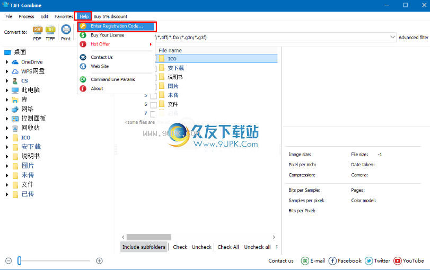The image size is (430, 270).
Task: Click the OneDrive cloud icon in tree
Action: point(15,62)
